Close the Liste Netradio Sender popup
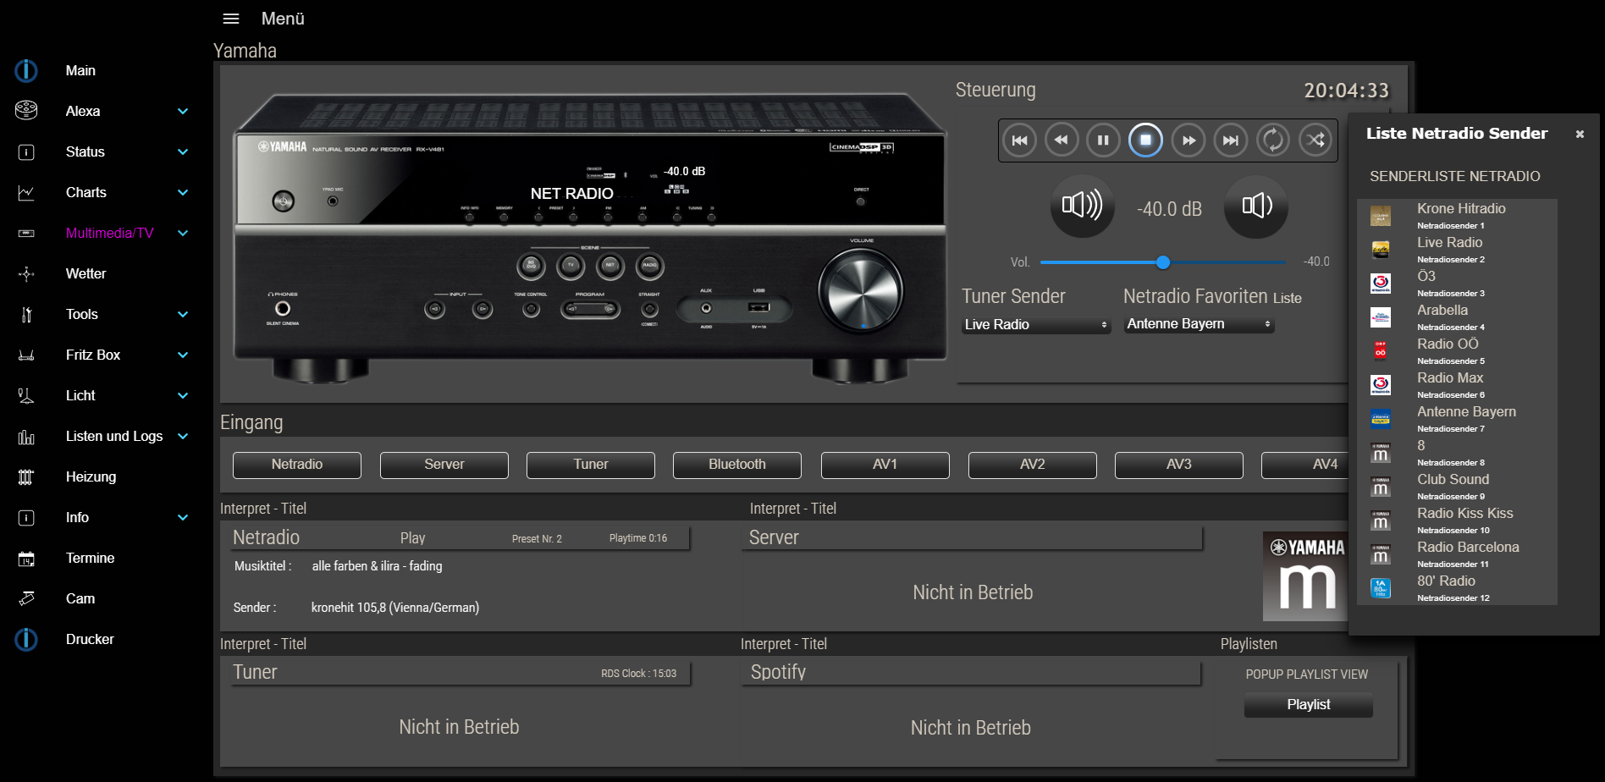Viewport: 1605px width, 782px height. tap(1580, 134)
